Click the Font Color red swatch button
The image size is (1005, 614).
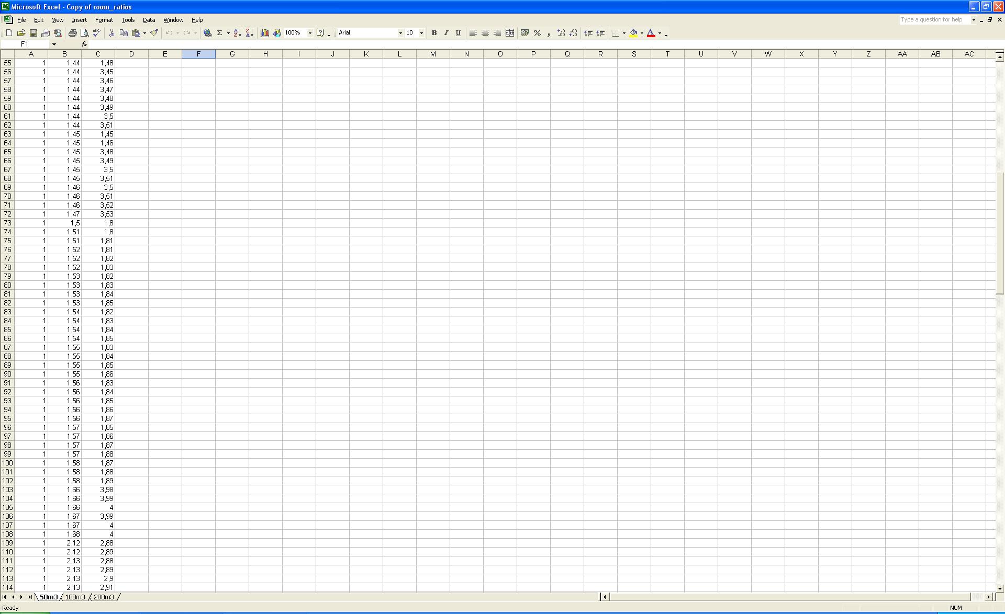(x=651, y=33)
